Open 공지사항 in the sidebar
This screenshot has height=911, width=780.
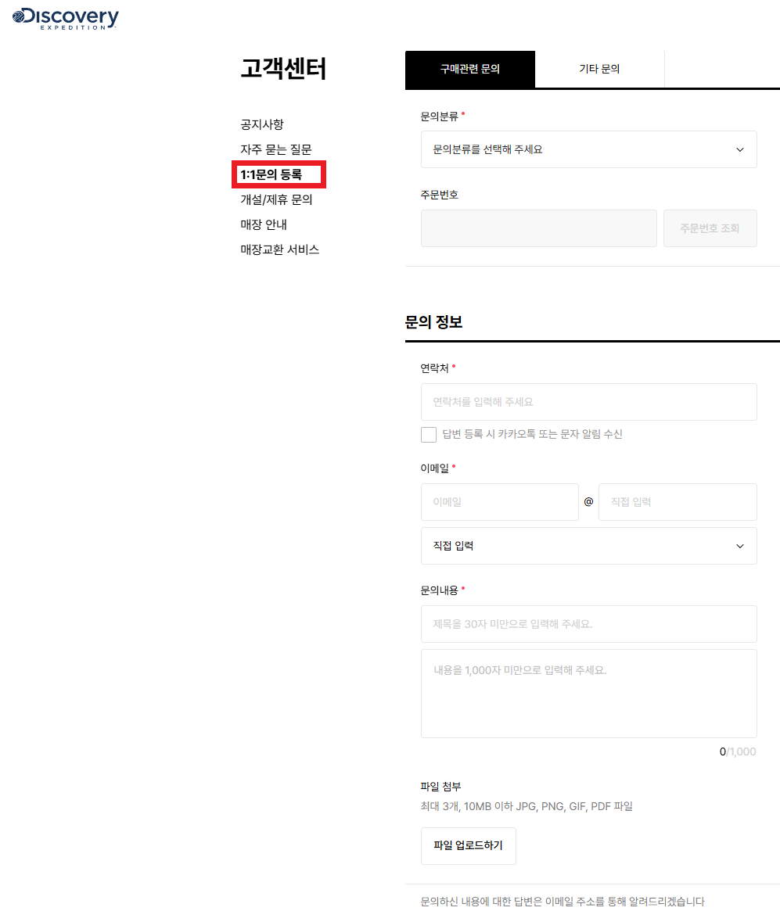(x=262, y=124)
